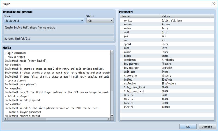Viewport: 218px width, 131px height.
Task: Open the Nome plugin dropdown showing BulletHell
Action: pos(44,20)
